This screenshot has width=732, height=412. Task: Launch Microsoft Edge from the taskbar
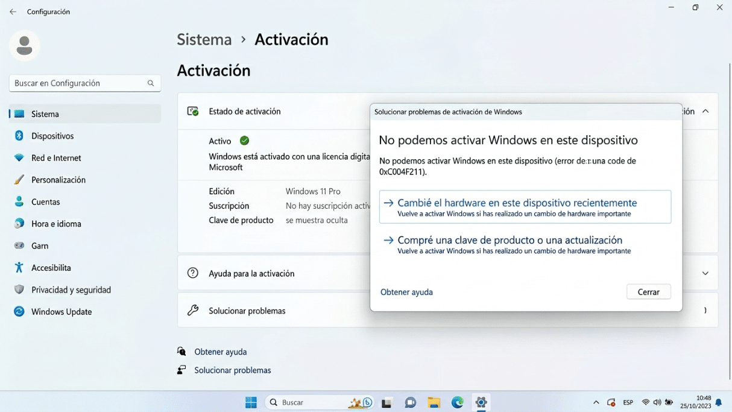point(458,402)
